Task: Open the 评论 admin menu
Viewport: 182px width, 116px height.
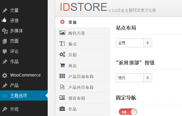Action: (24, 52)
